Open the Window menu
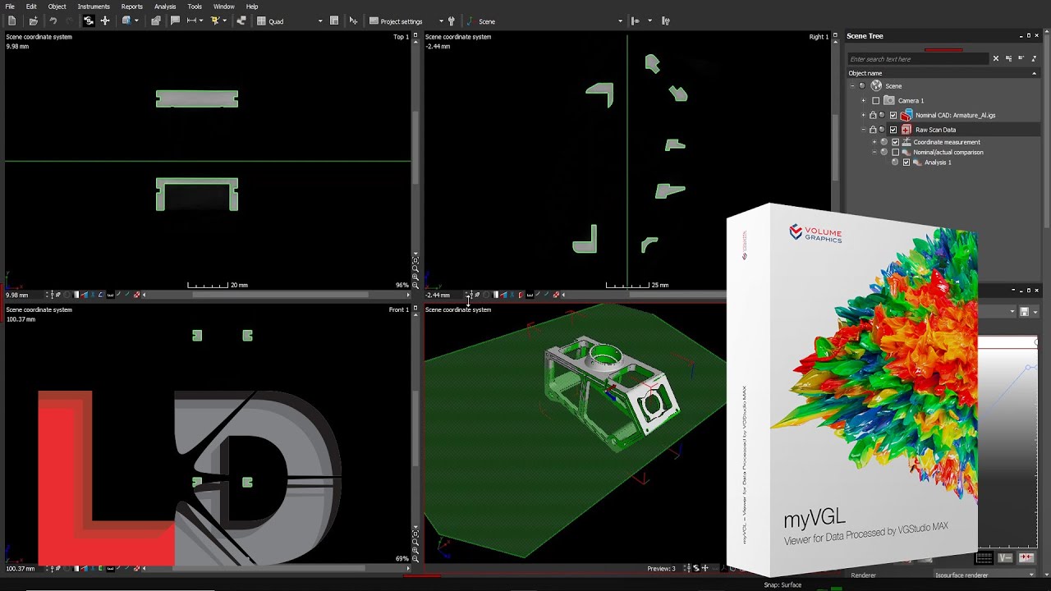Viewport: 1051px width, 591px height. point(224,7)
